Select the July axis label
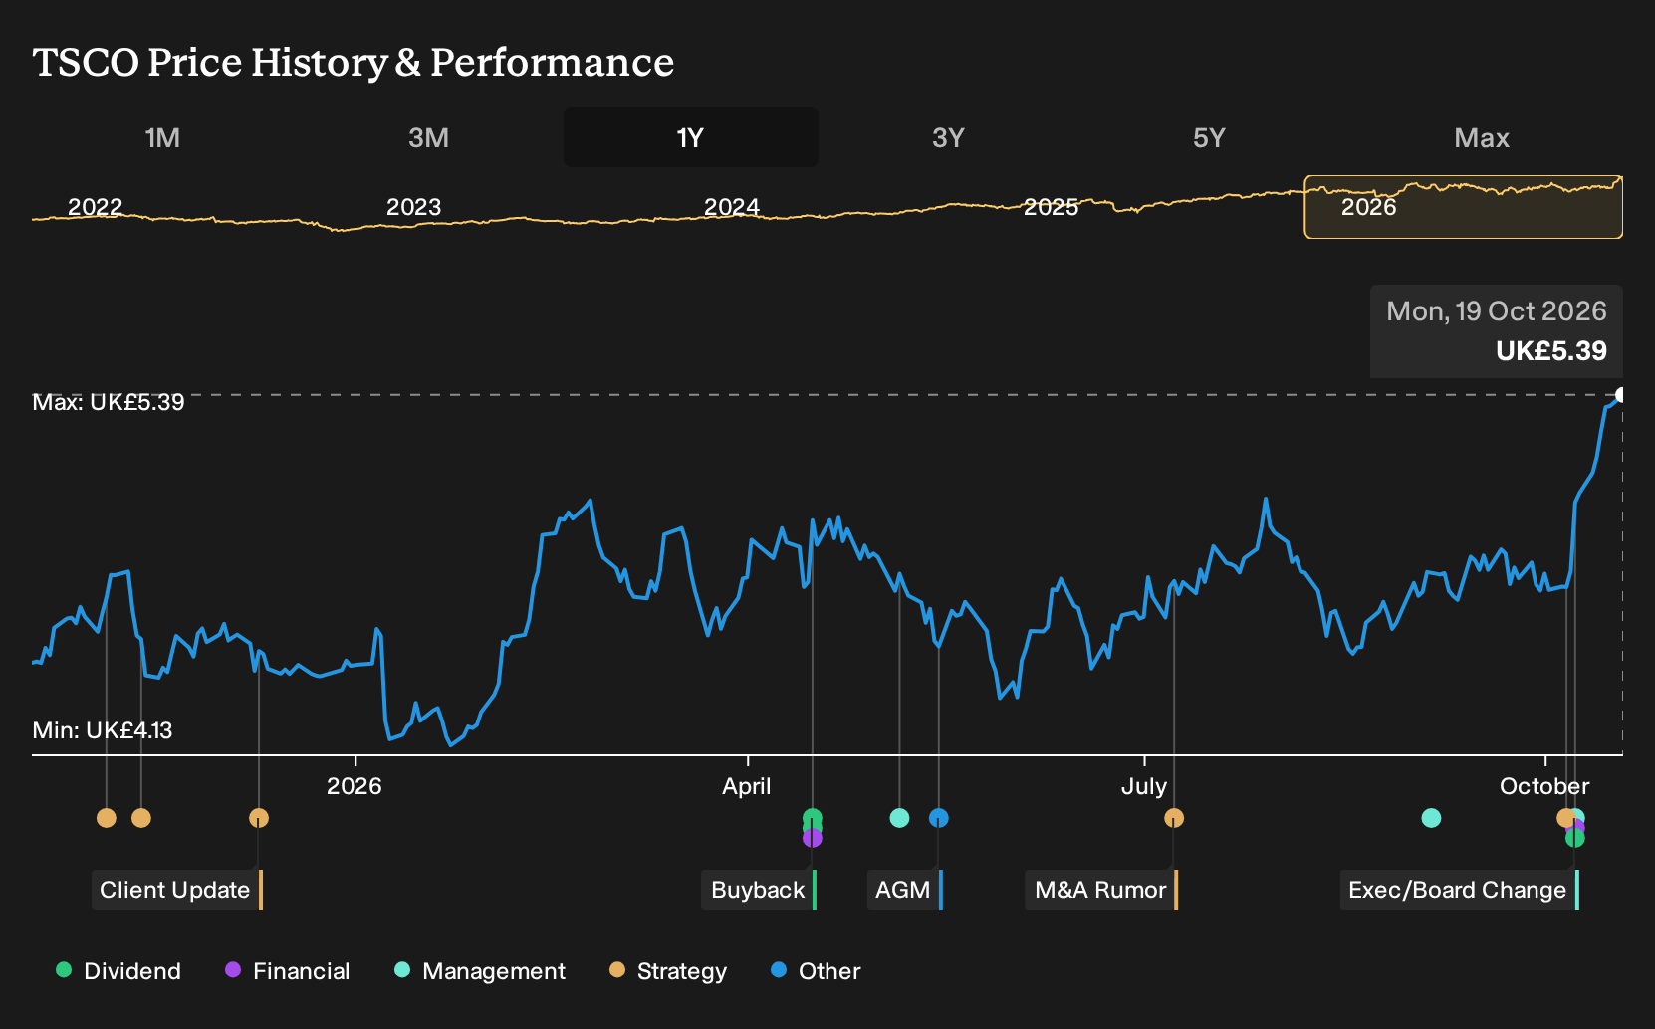 click(x=1144, y=786)
